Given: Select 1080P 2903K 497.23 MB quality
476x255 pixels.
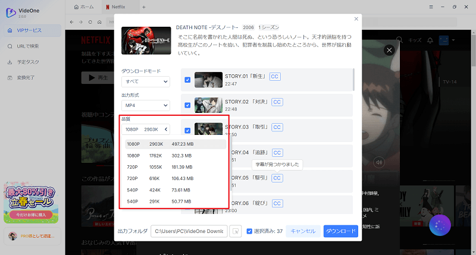Looking at the screenshot, I should [176, 144].
